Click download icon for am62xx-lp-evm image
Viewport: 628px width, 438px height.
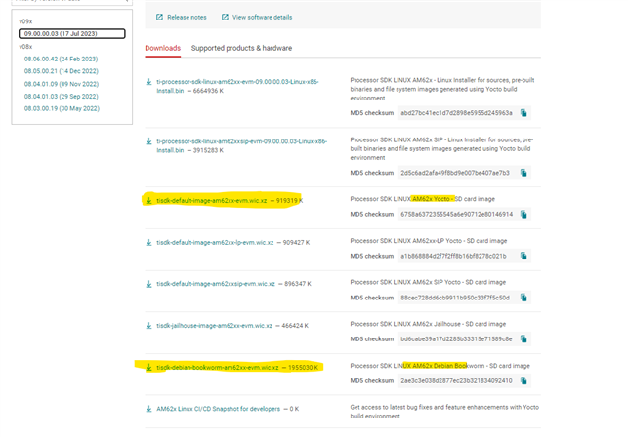pos(149,242)
